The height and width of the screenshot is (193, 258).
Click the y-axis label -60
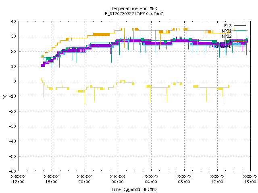click(12, 171)
